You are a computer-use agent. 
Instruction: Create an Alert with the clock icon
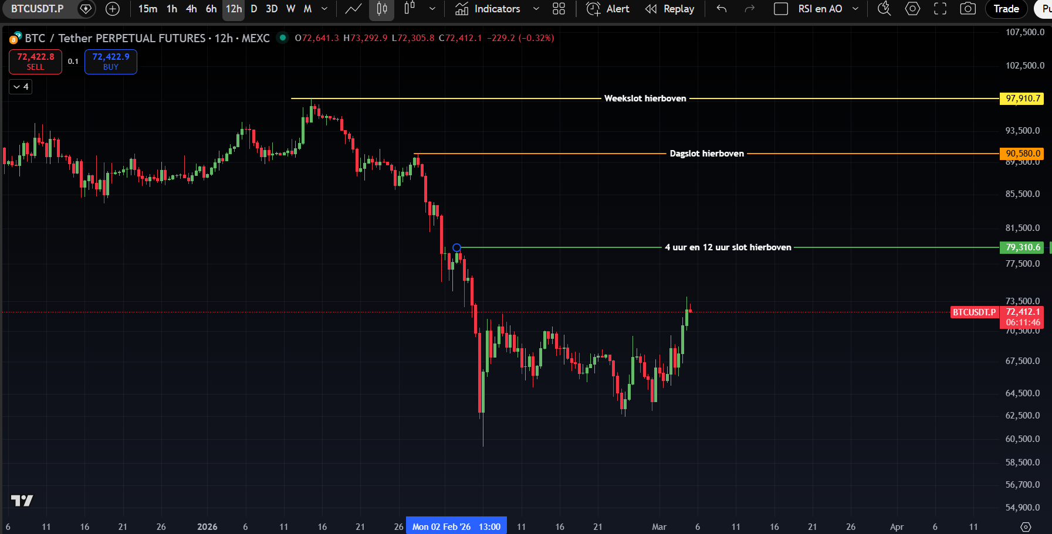tap(608, 9)
